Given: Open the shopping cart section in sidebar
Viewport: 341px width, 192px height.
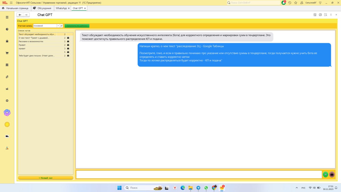Looking at the screenshot, I should pyautogui.click(x=7, y=53).
